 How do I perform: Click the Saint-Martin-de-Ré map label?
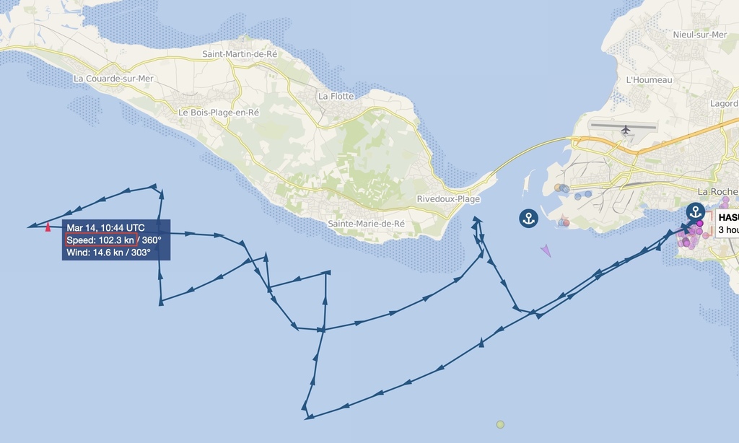(240, 54)
